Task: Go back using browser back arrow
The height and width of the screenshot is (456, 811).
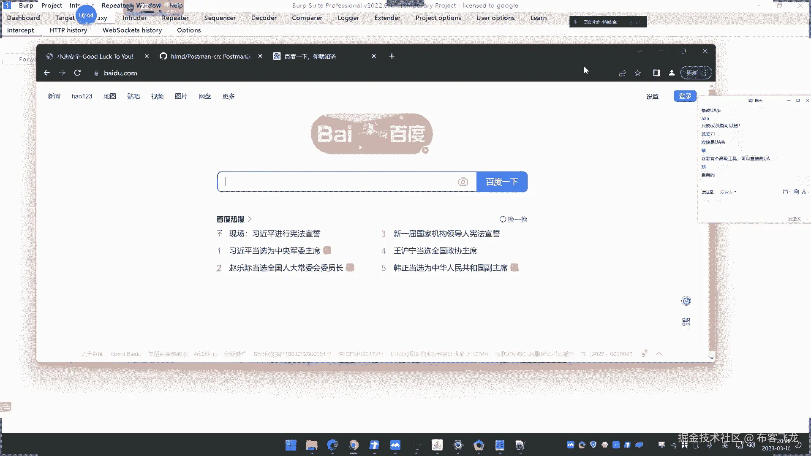Action: click(47, 73)
